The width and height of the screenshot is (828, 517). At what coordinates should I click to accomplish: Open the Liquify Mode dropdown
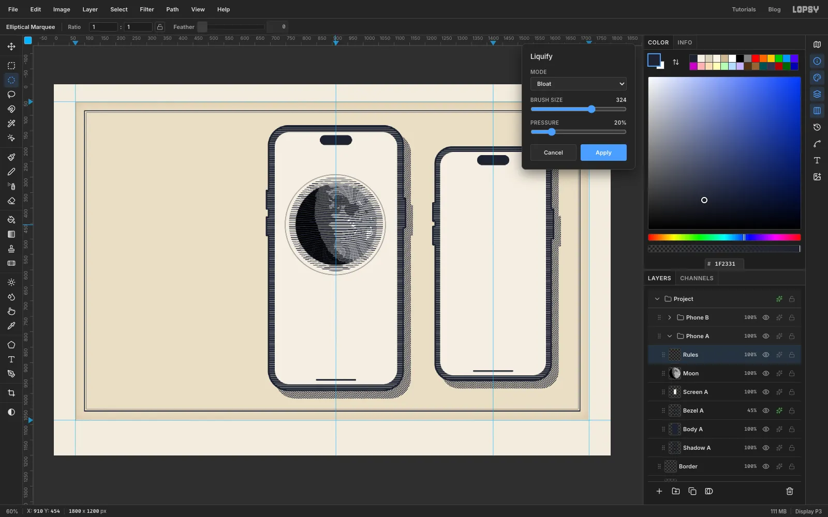pyautogui.click(x=579, y=84)
